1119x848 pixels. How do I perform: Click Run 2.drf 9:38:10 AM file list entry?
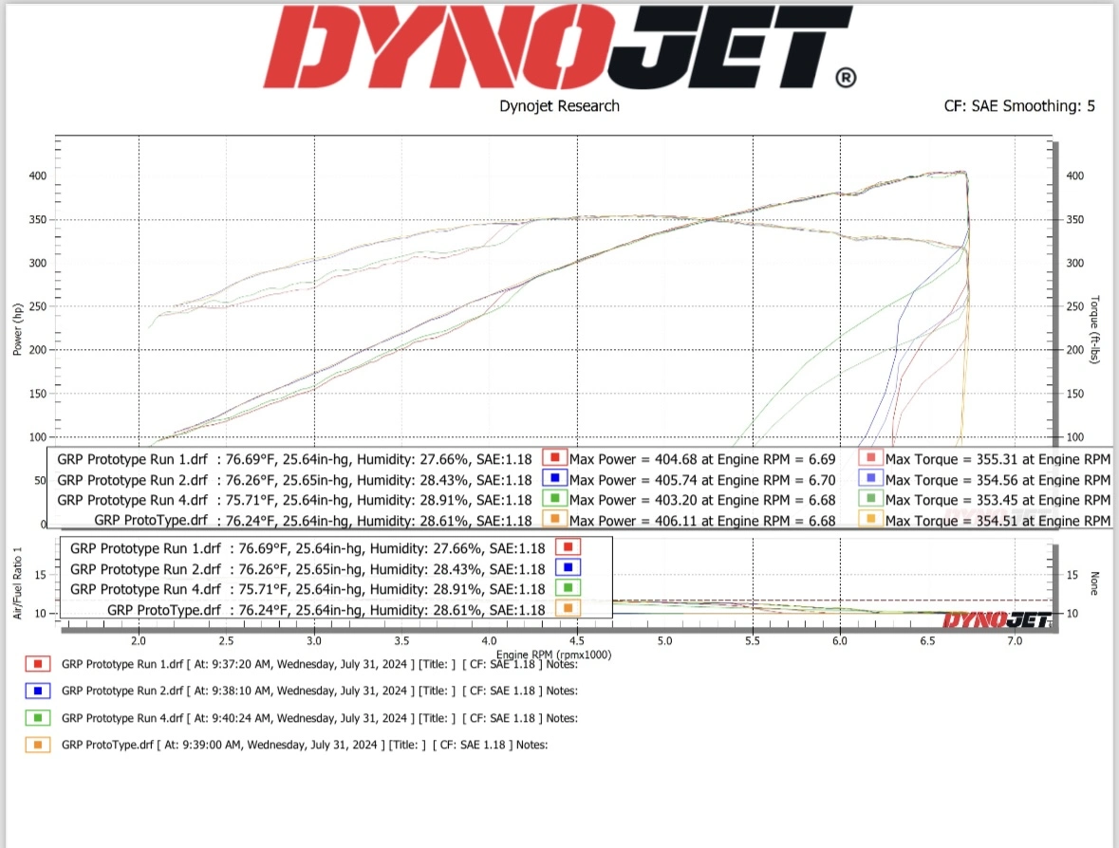tap(320, 691)
